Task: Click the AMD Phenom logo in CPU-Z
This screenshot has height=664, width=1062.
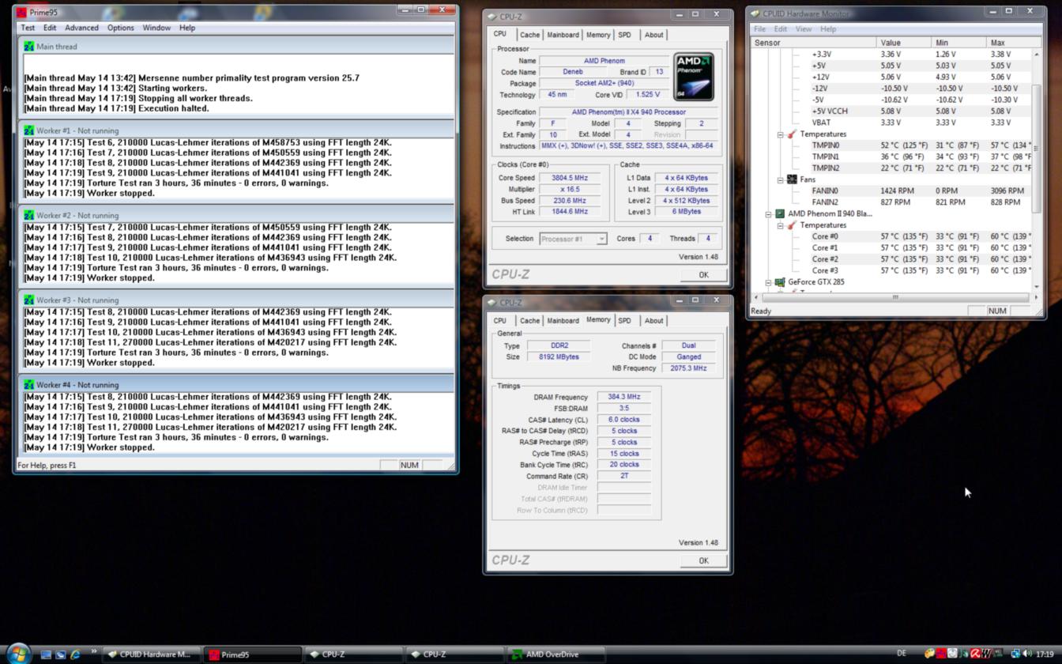Action: pos(694,77)
